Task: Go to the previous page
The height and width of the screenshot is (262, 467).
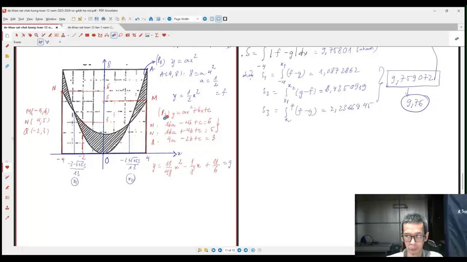Action: [x=220, y=250]
